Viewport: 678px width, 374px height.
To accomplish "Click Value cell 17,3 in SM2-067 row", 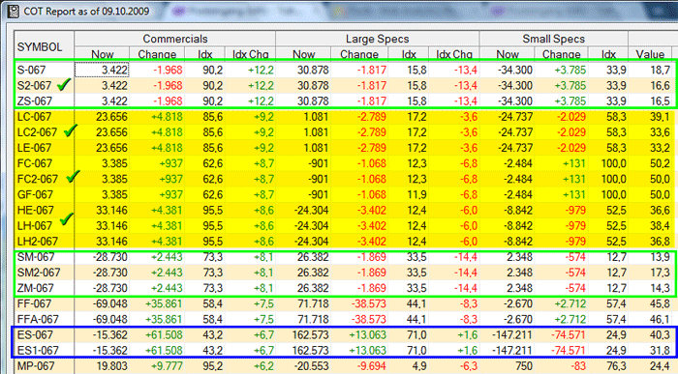I will 650,273.
